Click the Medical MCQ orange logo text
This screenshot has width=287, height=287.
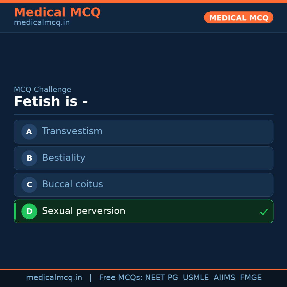(x=57, y=12)
